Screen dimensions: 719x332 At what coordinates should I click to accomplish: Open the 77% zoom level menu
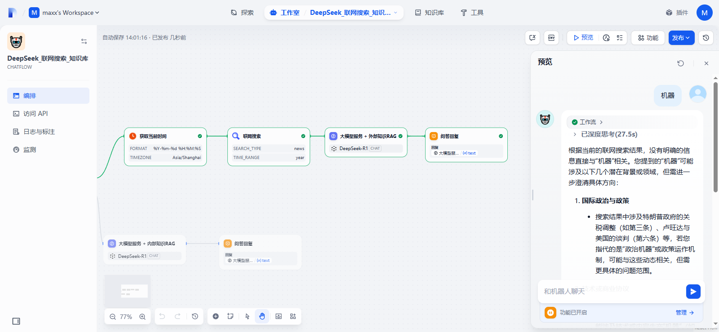coord(126,317)
